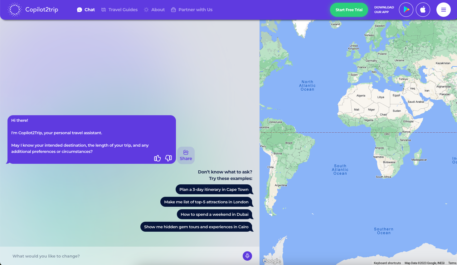Open the Google logo on map

pyautogui.click(x=271, y=261)
